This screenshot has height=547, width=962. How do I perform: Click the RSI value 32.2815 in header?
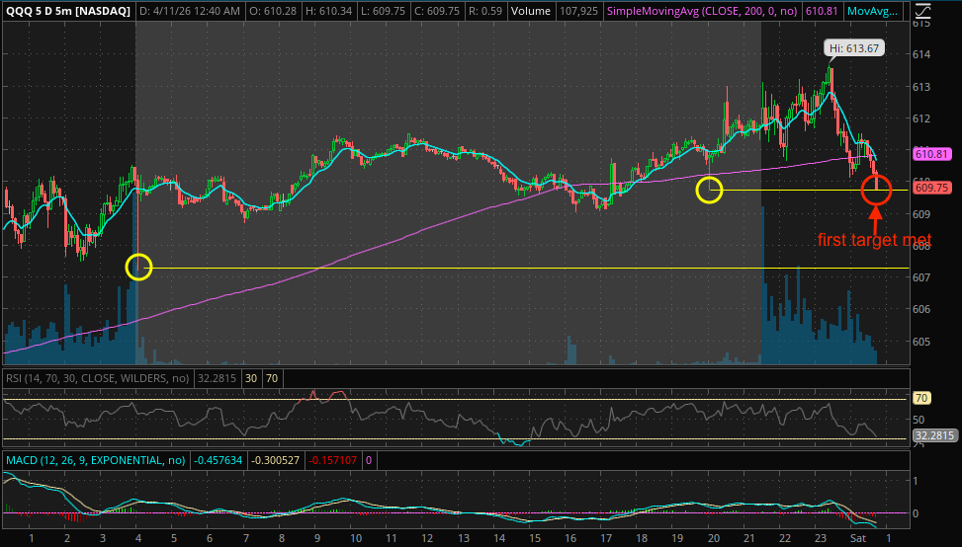[x=217, y=378]
